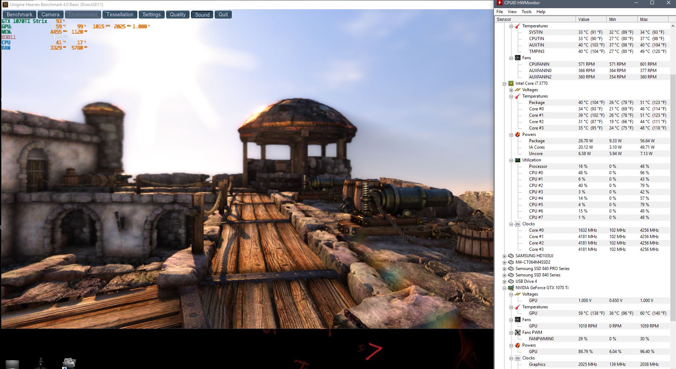Click the Samsung SSD 840 PRO Series drive icon
This screenshot has width=676, height=369.
511,269
